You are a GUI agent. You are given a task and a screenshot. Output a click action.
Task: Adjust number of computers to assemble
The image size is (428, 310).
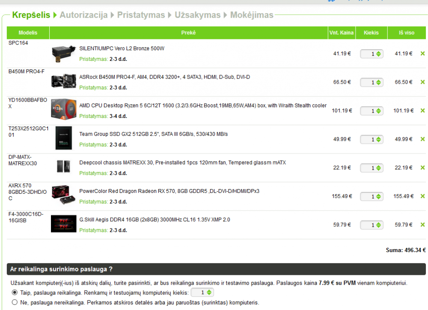tap(202, 292)
